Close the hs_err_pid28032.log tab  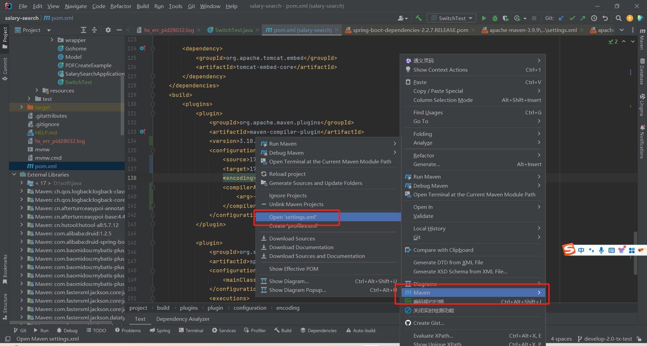pos(199,30)
